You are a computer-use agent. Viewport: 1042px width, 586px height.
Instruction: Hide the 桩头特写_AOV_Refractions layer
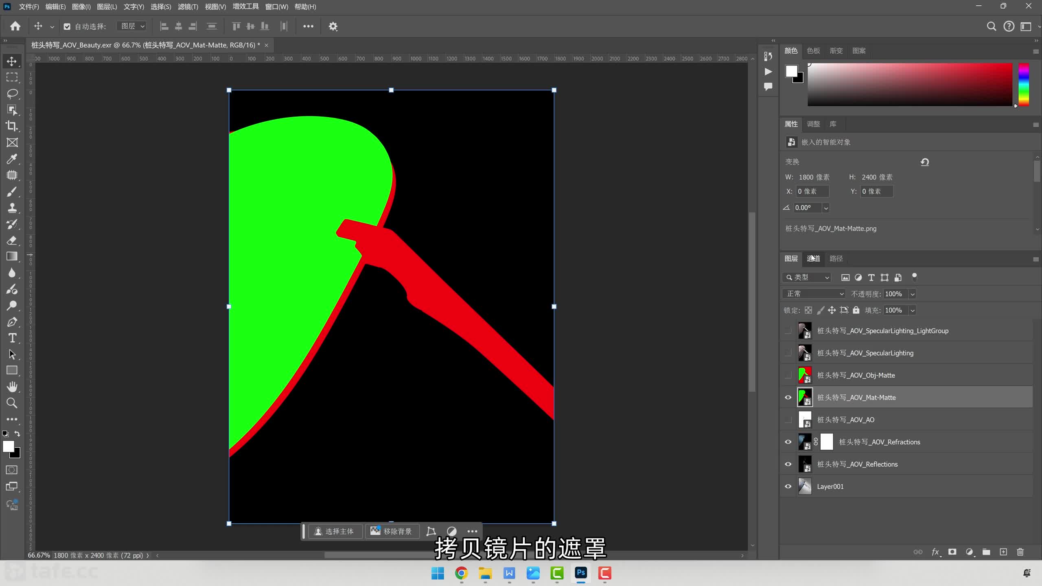(x=788, y=442)
